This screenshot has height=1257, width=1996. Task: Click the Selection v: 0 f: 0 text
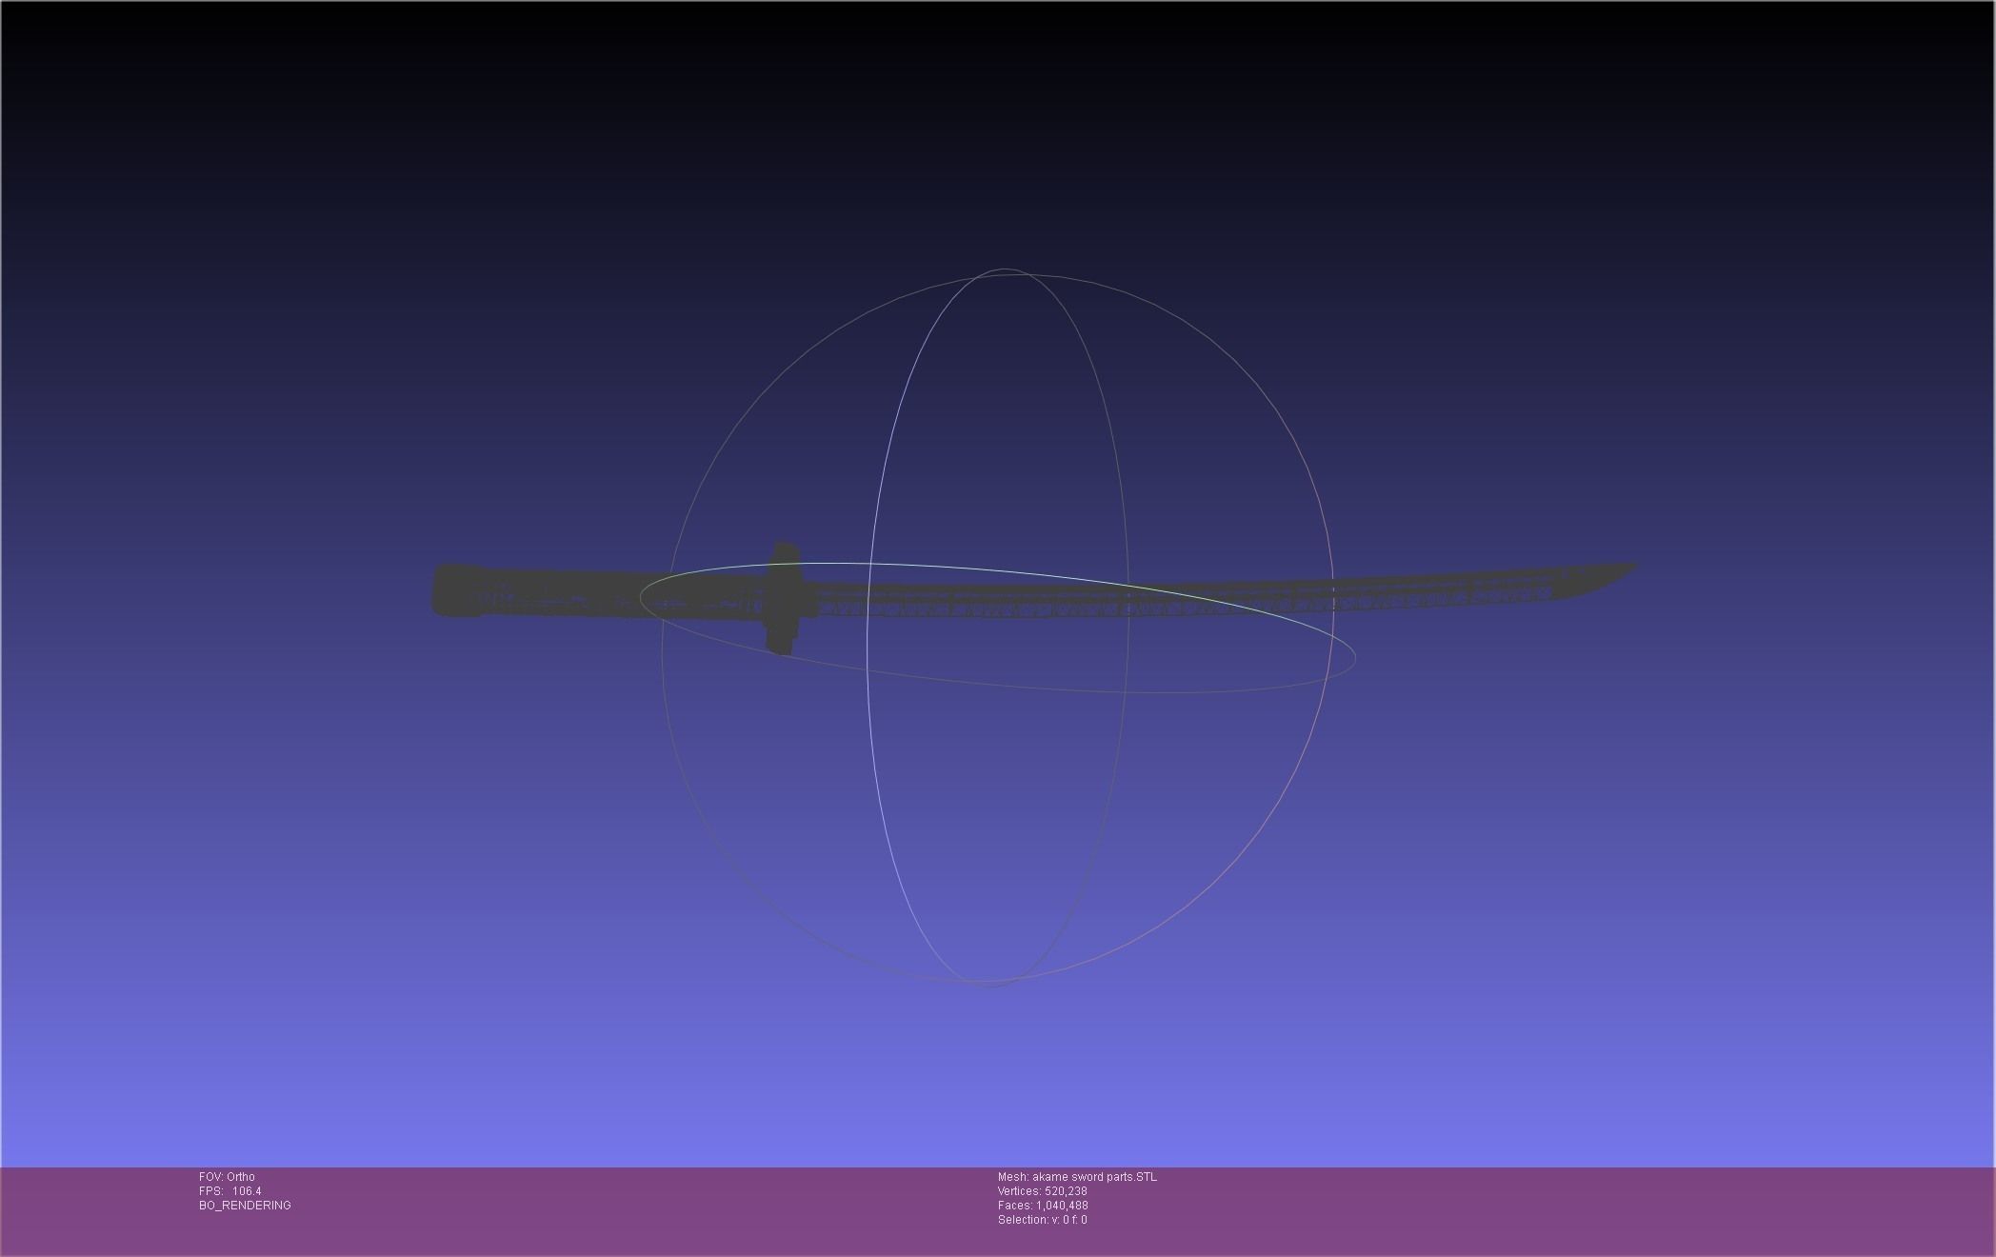[x=1042, y=1220]
